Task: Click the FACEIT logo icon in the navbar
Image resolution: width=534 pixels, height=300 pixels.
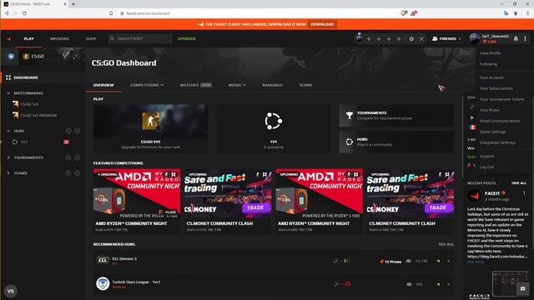Action: tap(9, 39)
